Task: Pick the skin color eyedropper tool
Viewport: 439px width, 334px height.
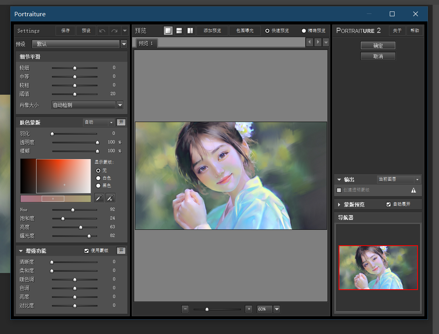Action: [x=99, y=198]
